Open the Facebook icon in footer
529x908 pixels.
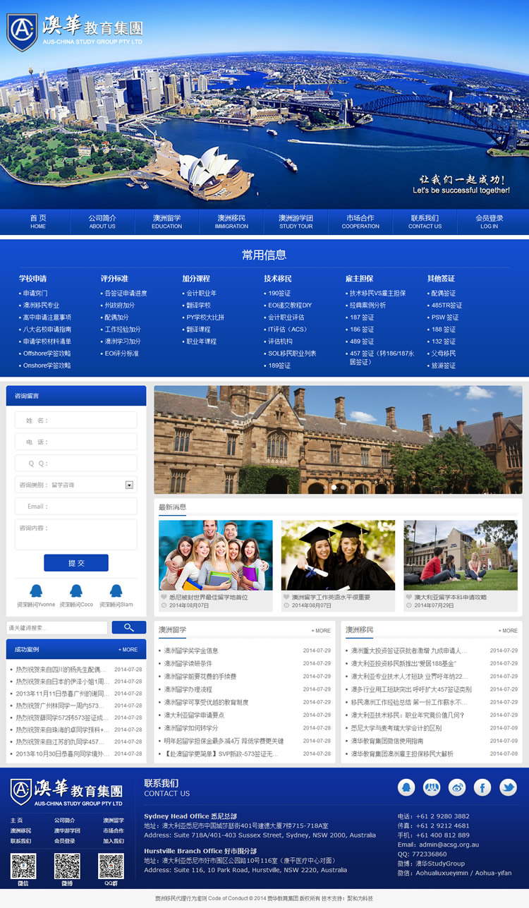[482, 787]
